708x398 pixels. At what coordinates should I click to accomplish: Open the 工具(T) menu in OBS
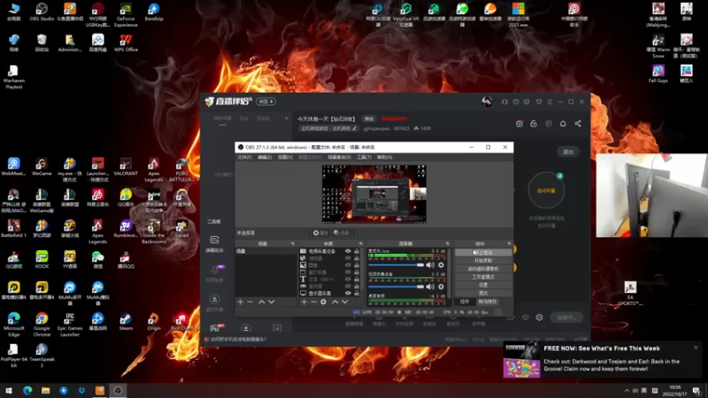[364, 157]
